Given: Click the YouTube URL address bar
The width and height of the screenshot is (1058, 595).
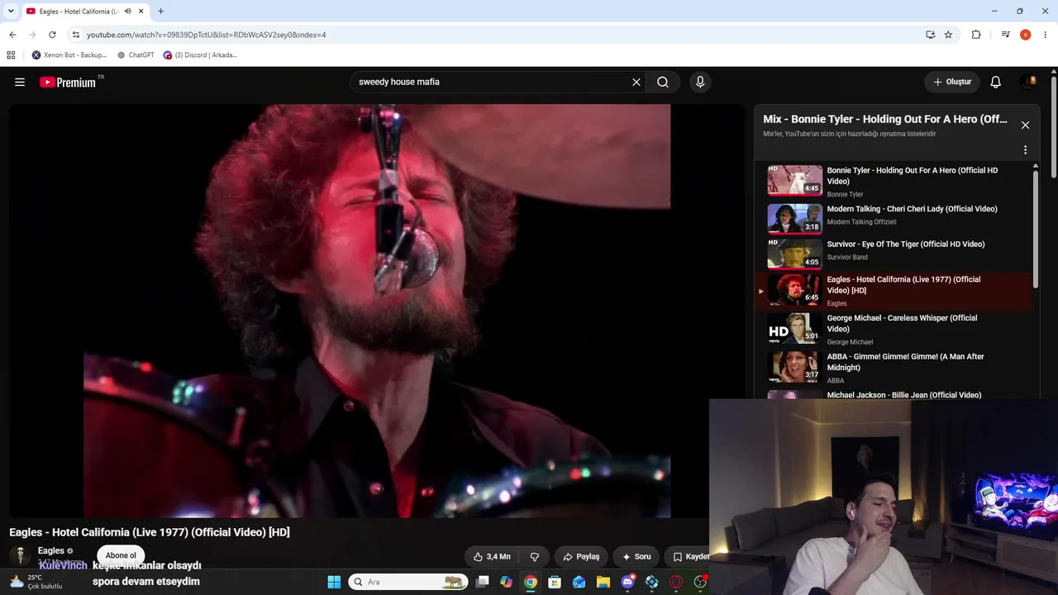Looking at the screenshot, I should point(496,35).
